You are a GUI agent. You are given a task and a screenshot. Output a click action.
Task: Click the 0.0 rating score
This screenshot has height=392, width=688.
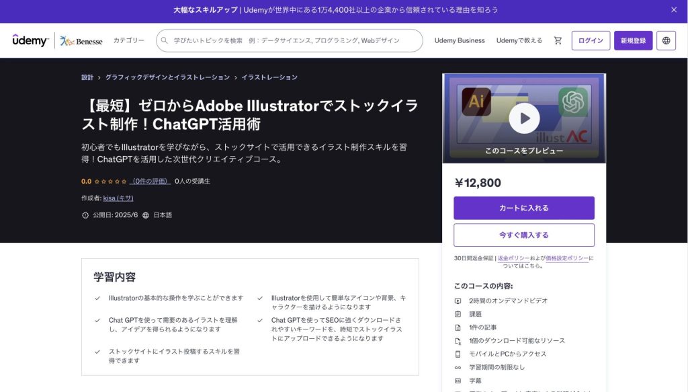click(x=87, y=182)
